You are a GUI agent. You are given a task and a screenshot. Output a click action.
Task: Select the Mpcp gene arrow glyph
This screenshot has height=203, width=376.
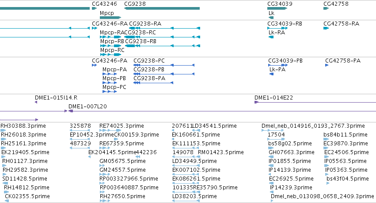coord(110,18)
